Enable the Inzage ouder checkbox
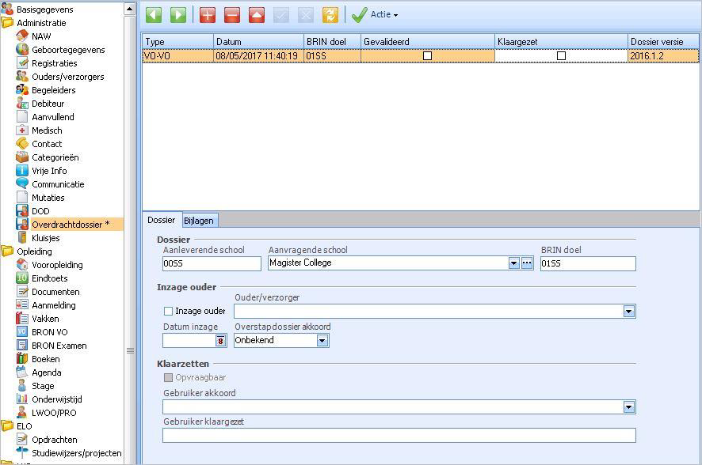 pyautogui.click(x=168, y=312)
